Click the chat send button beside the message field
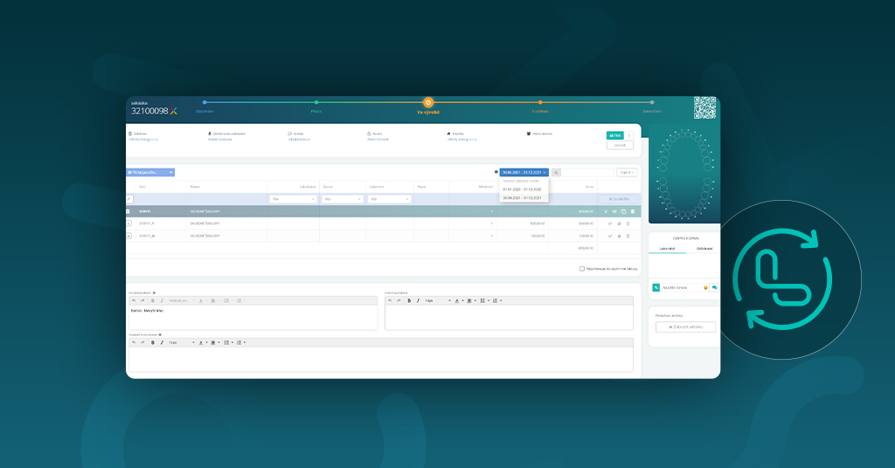This screenshot has height=468, width=895. 714,288
